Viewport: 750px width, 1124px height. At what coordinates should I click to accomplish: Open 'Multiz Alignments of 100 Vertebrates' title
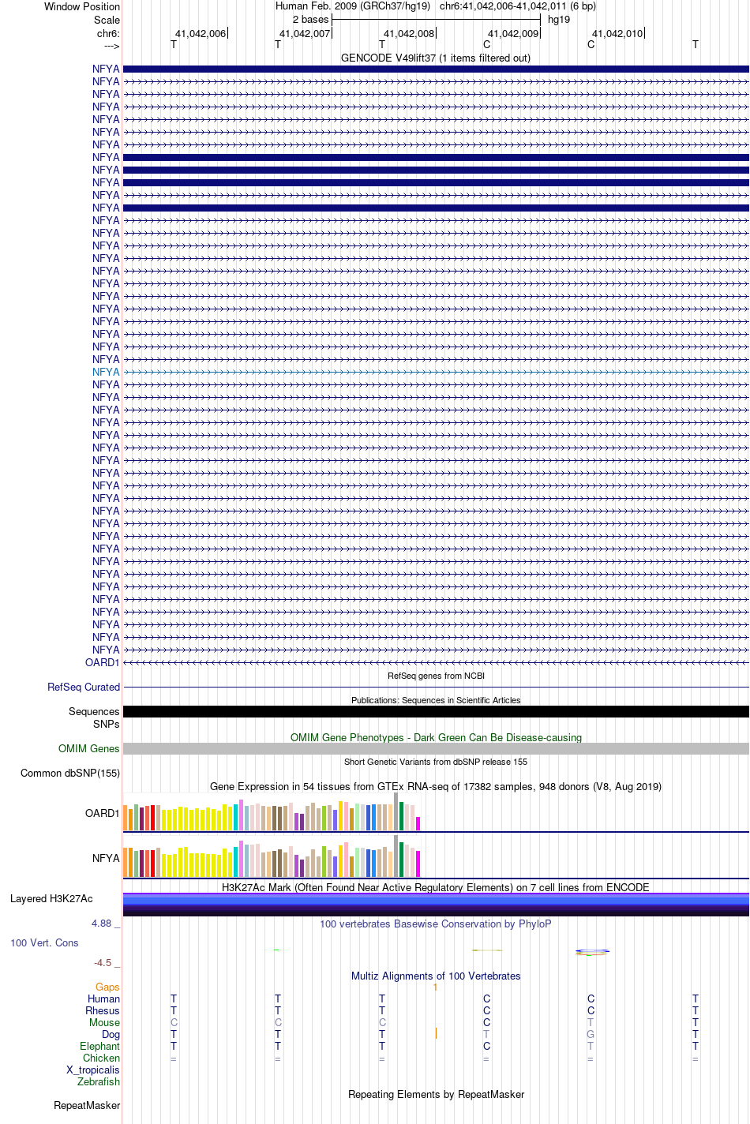pyautogui.click(x=436, y=976)
